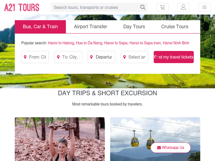Screen dimensions: 215x161
Task: Open the Departure date picker
Action: 101,57
